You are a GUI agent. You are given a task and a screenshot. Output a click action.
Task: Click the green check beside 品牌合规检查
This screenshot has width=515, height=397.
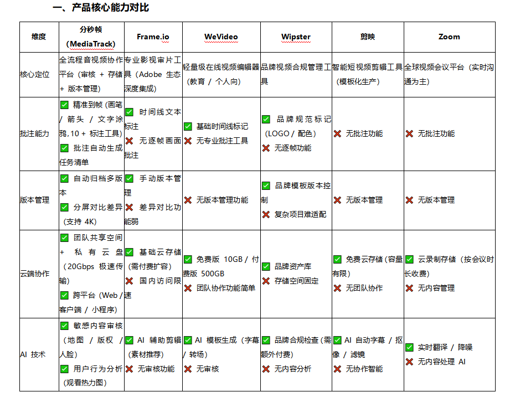click(x=266, y=340)
